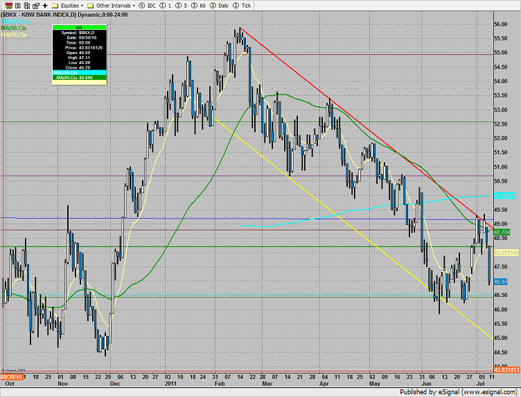
Task: Click the yellow MA(10,C)e row in data window
Action: coord(80,82)
